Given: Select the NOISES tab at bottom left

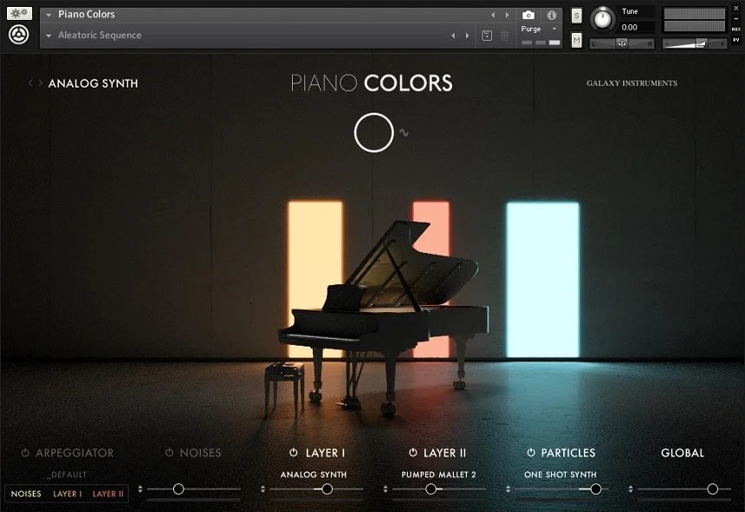Looking at the screenshot, I should click(25, 494).
